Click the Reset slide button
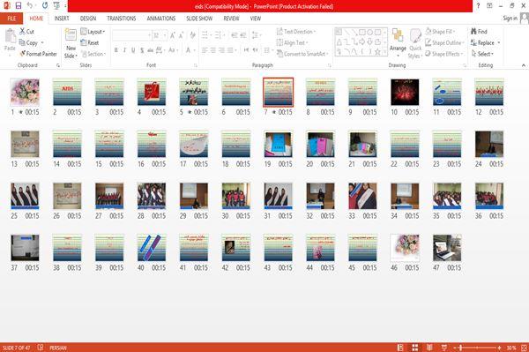This screenshot has height=352, width=529. [90, 42]
